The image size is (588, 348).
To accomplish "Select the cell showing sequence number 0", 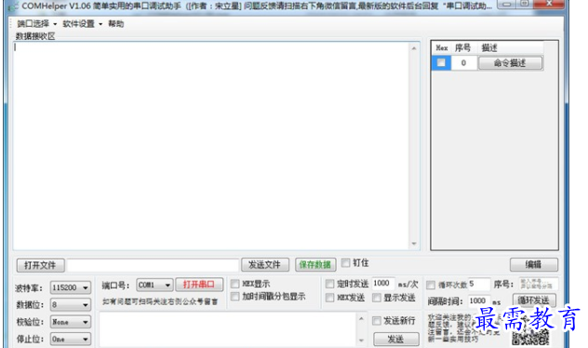I will (464, 63).
